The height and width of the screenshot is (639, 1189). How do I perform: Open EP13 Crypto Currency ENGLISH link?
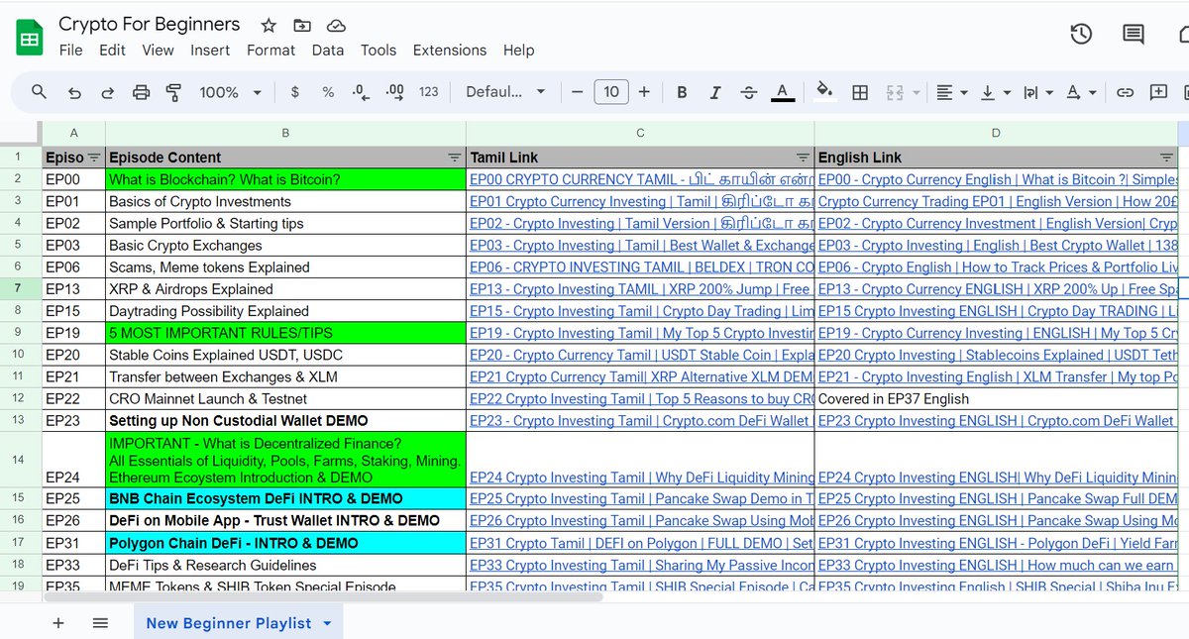click(x=997, y=289)
